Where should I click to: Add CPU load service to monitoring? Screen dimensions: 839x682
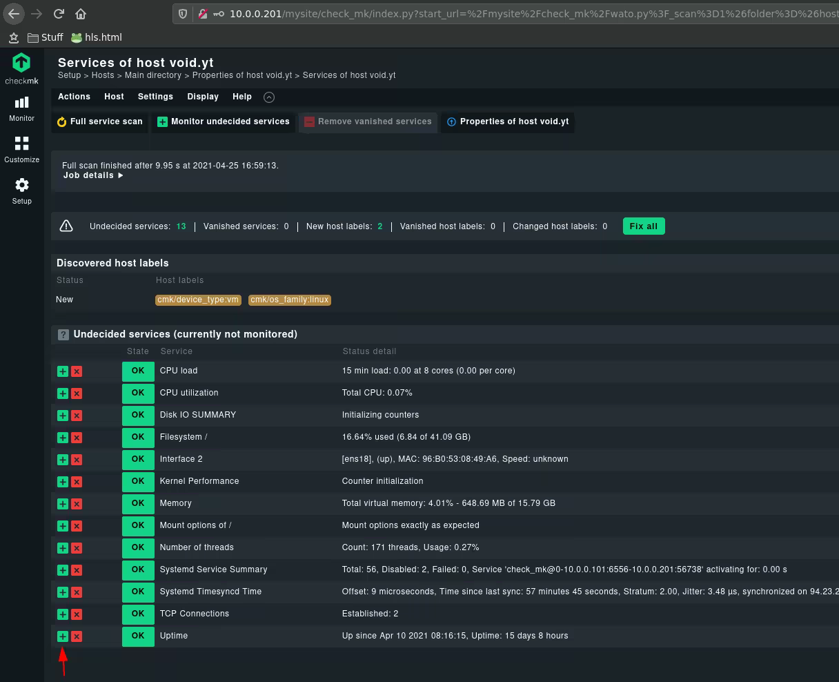pyautogui.click(x=63, y=371)
